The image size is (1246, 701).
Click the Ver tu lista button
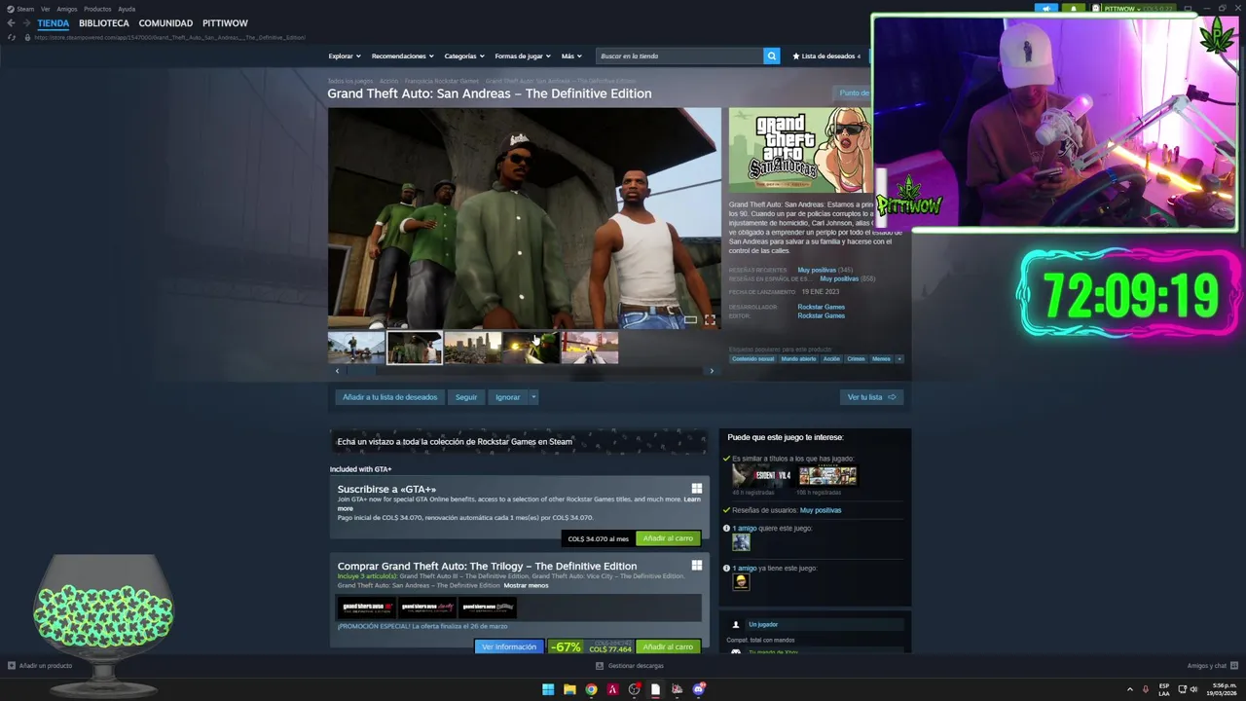pyautogui.click(x=871, y=397)
